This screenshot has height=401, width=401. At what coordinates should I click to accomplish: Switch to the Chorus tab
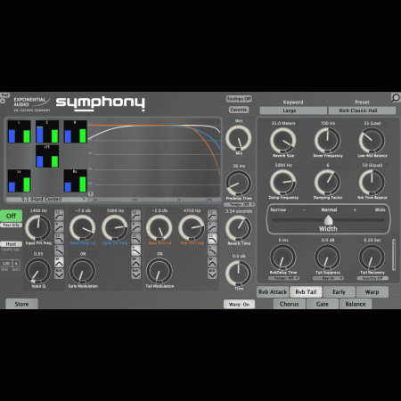(289, 304)
